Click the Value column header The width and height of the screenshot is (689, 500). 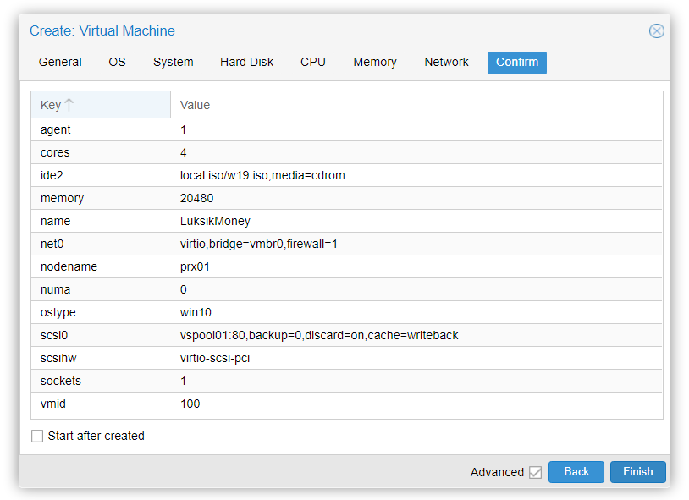(195, 105)
